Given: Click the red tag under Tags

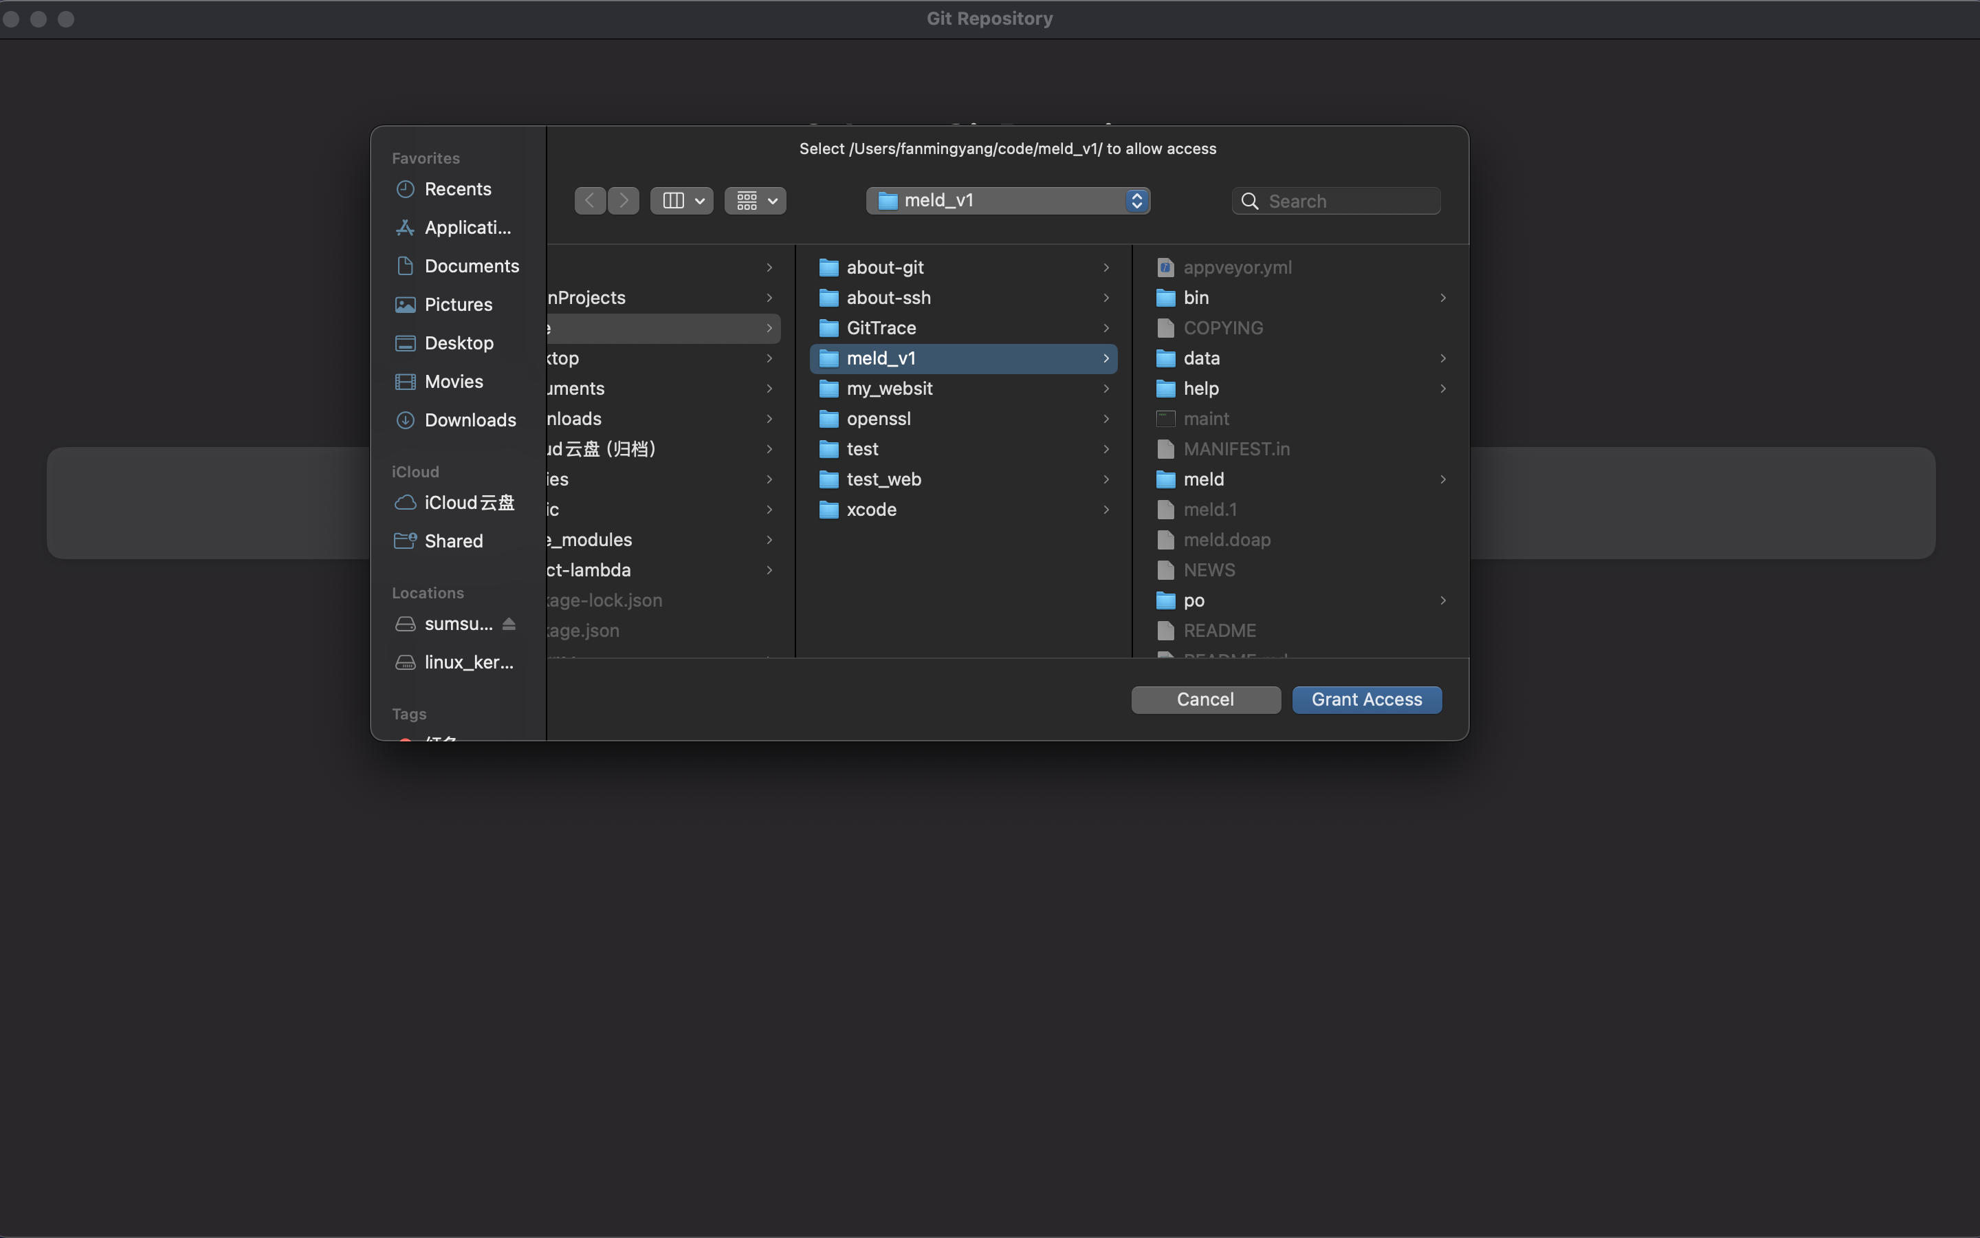Looking at the screenshot, I should 405,741.
